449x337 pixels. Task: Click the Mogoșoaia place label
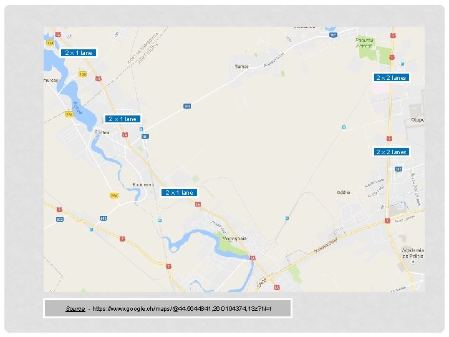234,238
